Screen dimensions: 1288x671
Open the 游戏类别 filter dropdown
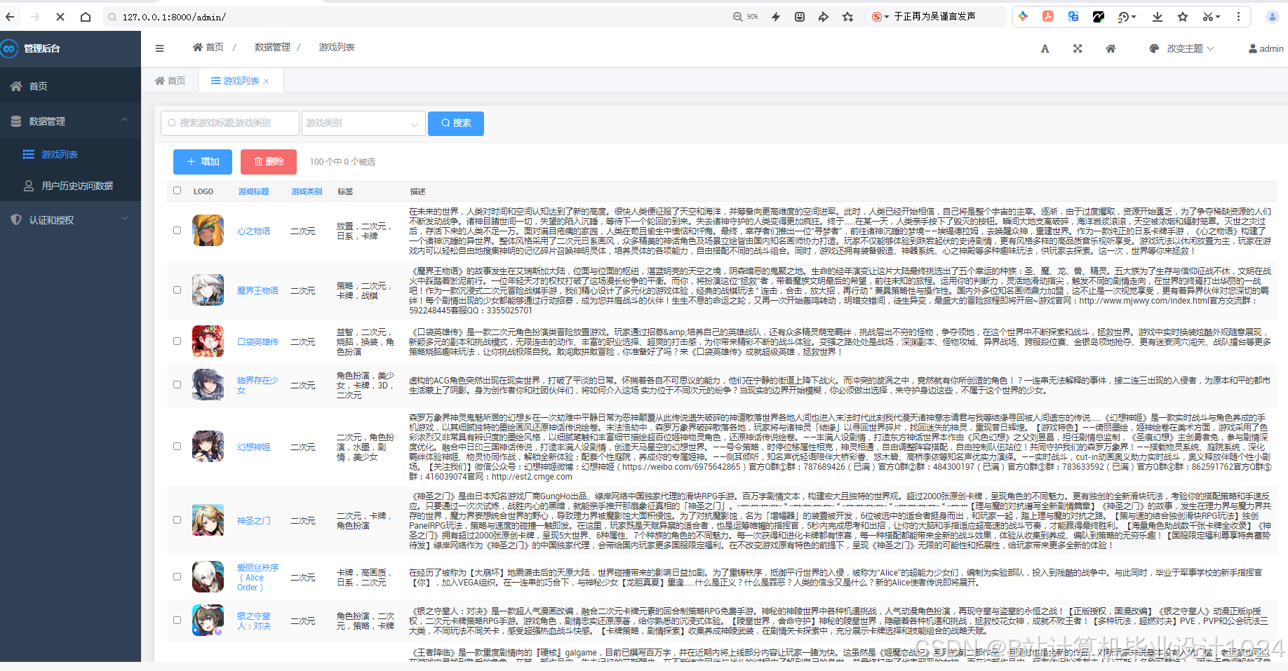point(363,123)
